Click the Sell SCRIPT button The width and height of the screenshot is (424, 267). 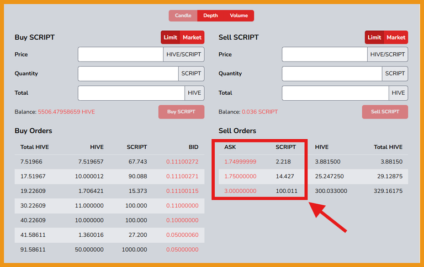pyautogui.click(x=385, y=112)
